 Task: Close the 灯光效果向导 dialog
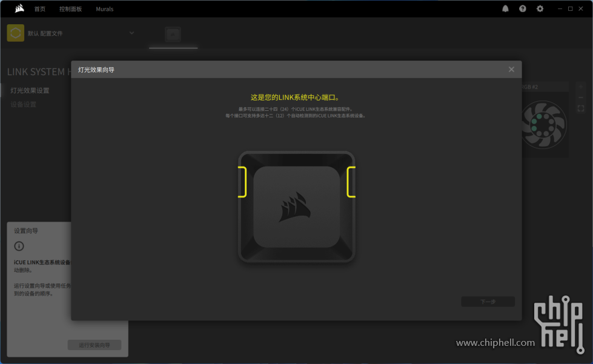click(x=511, y=69)
